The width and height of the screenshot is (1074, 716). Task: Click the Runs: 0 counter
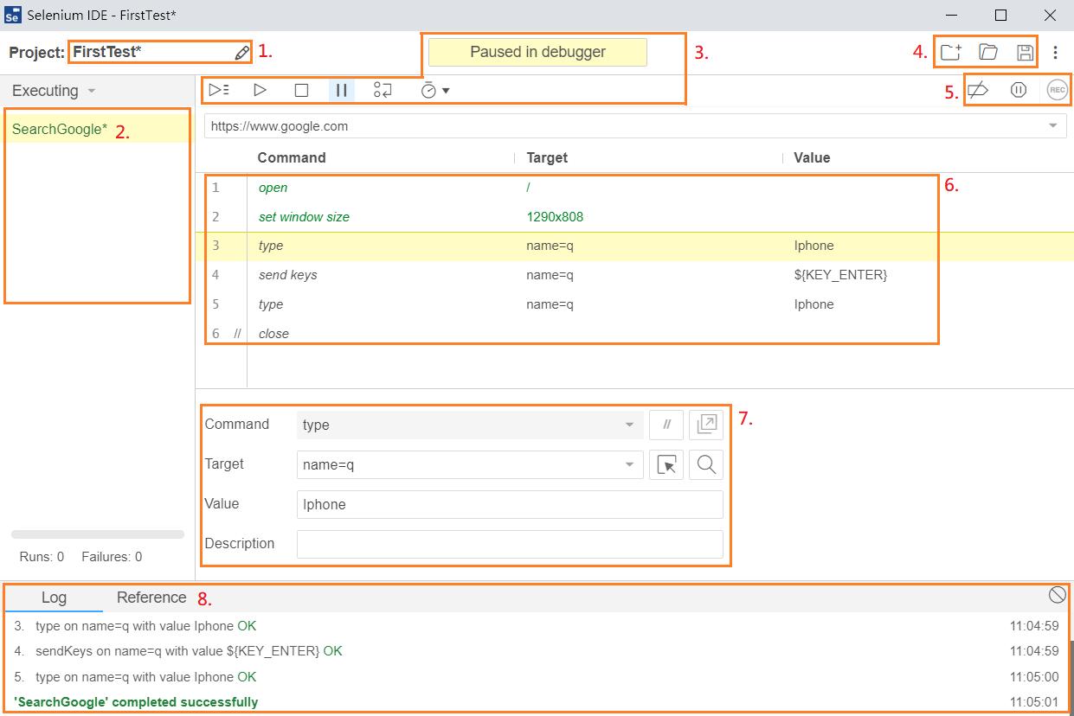[42, 557]
